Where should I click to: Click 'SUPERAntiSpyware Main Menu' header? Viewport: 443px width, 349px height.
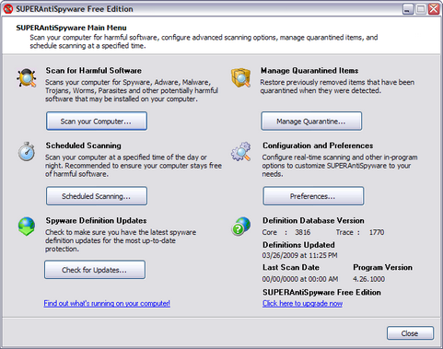71,28
